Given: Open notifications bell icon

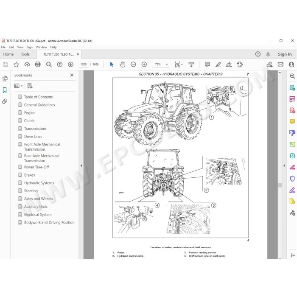Looking at the screenshot, I should coord(268,54).
